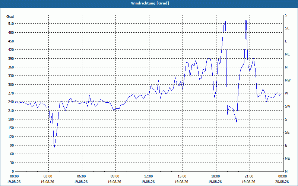Screen dimensions: 298x186
Task: Select the 390 y-axis tick label
Action: click(11, 59)
